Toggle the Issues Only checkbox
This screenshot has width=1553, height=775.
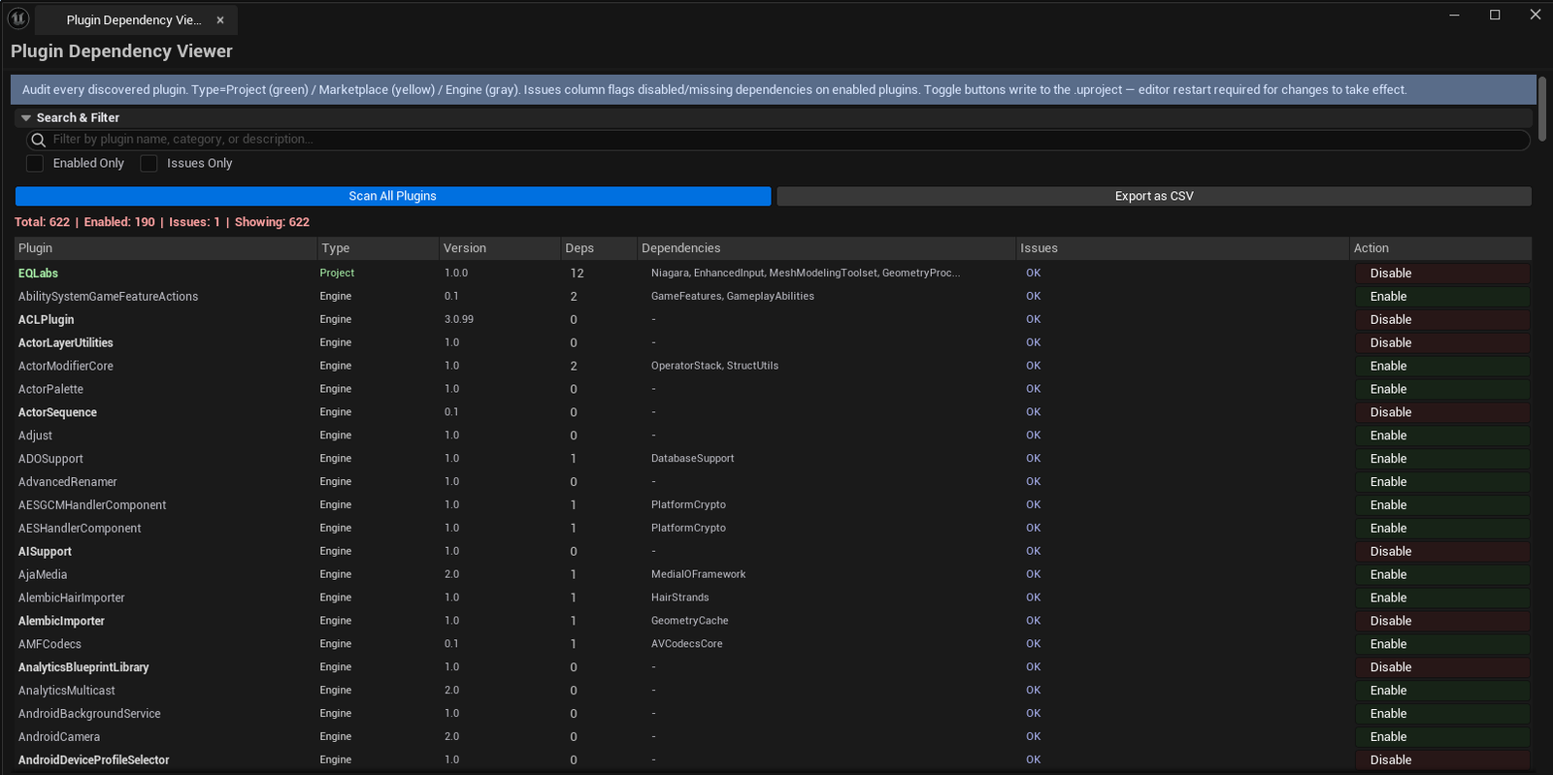(x=149, y=163)
